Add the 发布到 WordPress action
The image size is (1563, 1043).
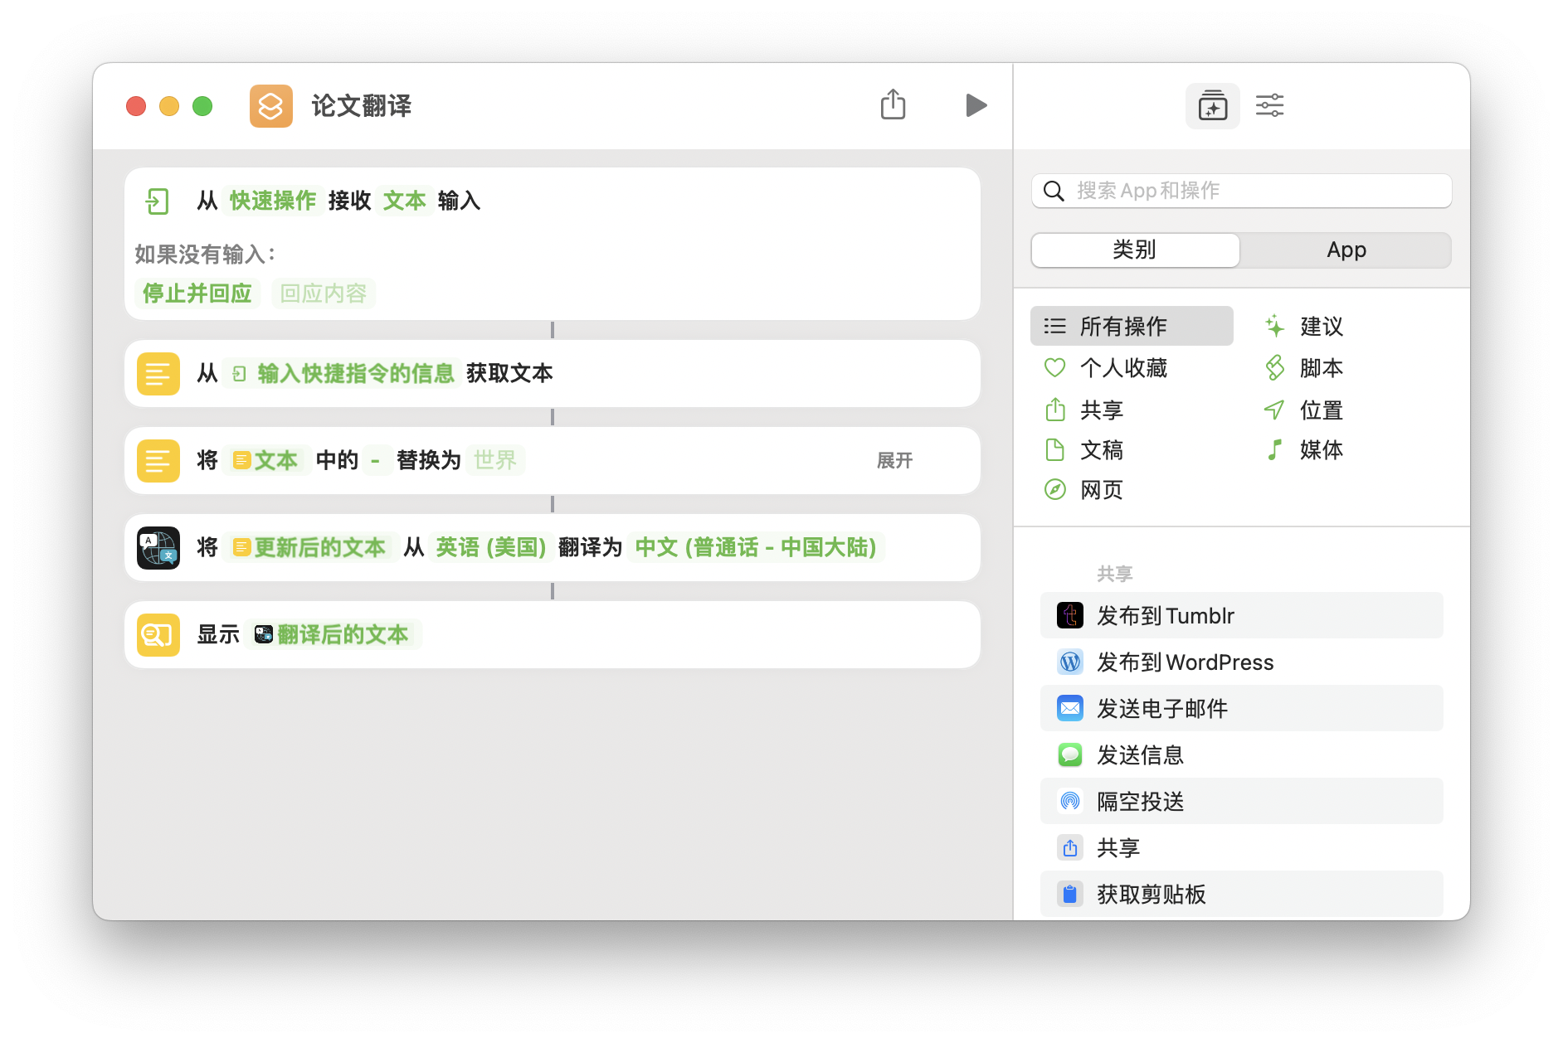click(x=1241, y=662)
